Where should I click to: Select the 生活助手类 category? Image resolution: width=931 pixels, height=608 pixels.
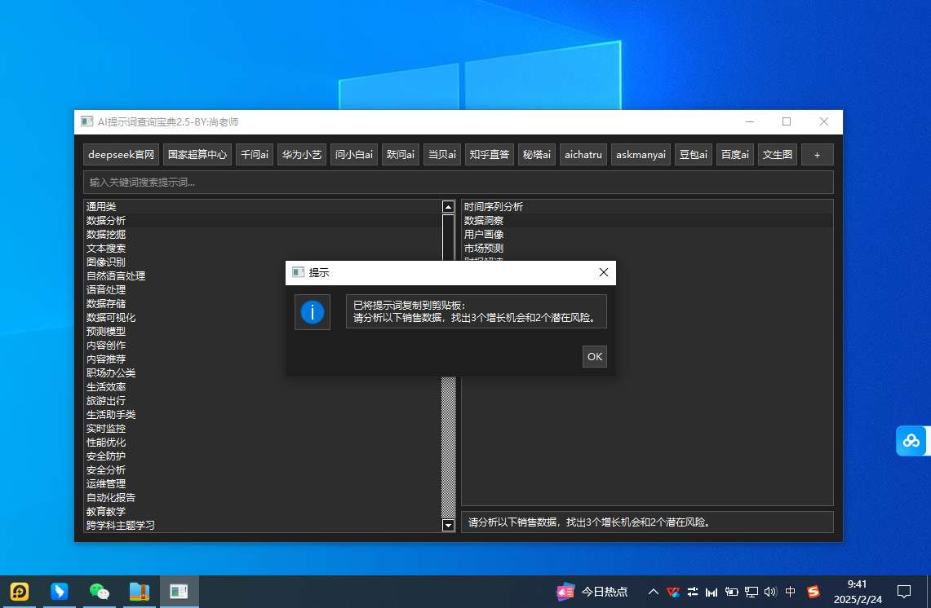pos(263,414)
